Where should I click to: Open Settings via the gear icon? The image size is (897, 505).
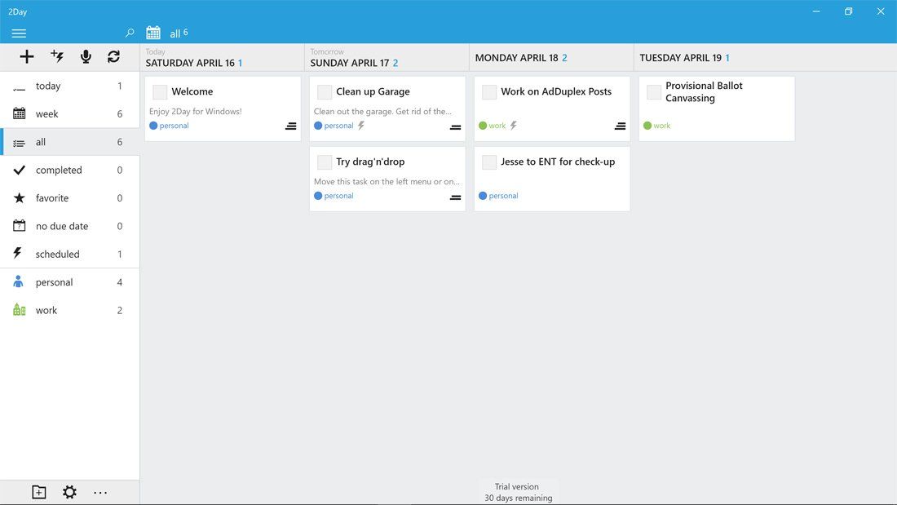point(69,492)
